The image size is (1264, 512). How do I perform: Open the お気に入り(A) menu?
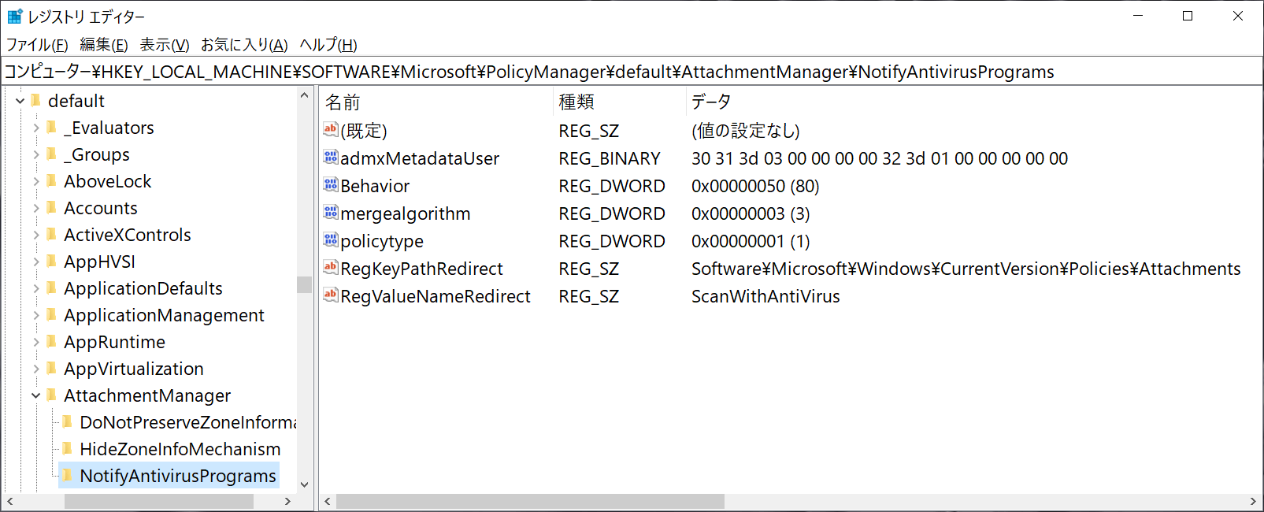(x=244, y=45)
